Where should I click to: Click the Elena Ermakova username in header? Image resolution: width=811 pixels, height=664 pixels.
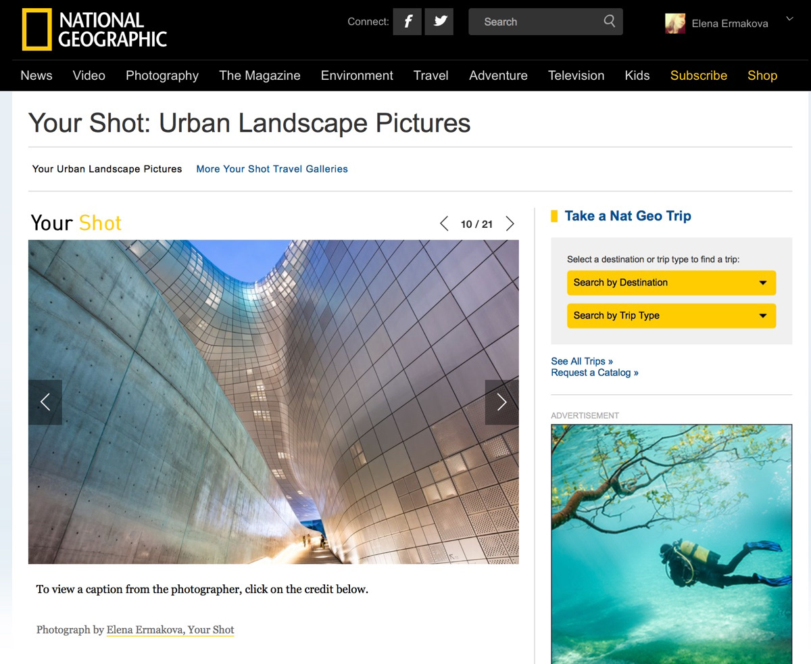[x=730, y=23]
